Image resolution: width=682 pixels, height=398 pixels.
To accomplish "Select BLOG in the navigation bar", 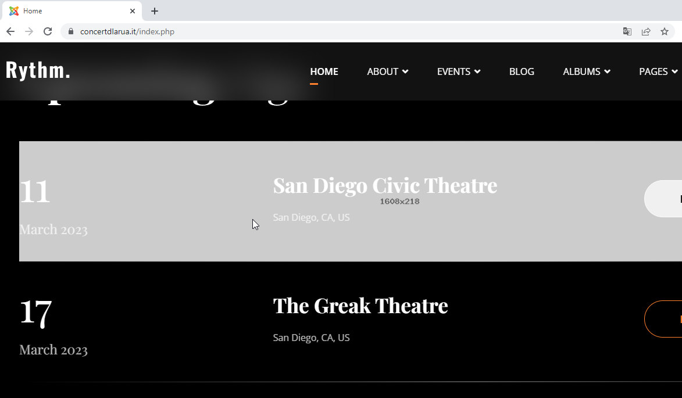I will pyautogui.click(x=522, y=71).
